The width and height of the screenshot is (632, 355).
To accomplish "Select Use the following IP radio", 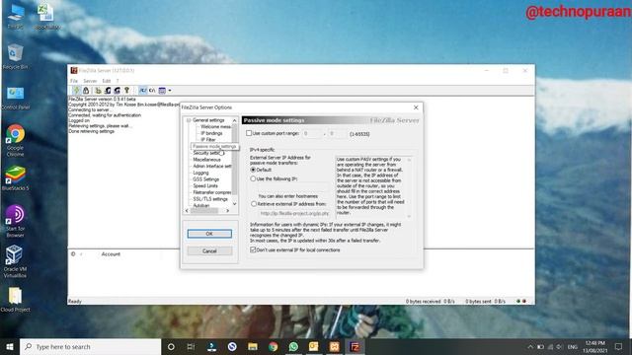I will pos(253,178).
